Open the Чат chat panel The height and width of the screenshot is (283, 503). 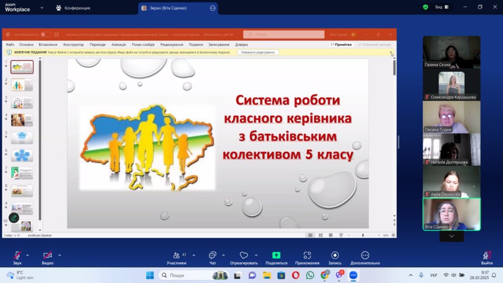tap(212, 256)
